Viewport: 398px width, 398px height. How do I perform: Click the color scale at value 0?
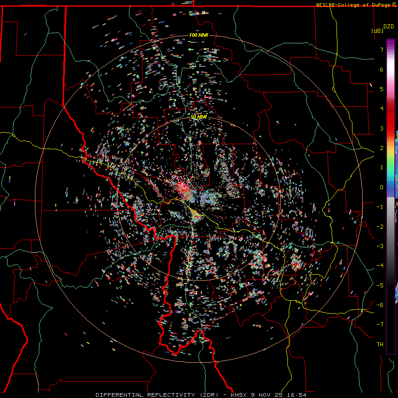tap(390, 188)
